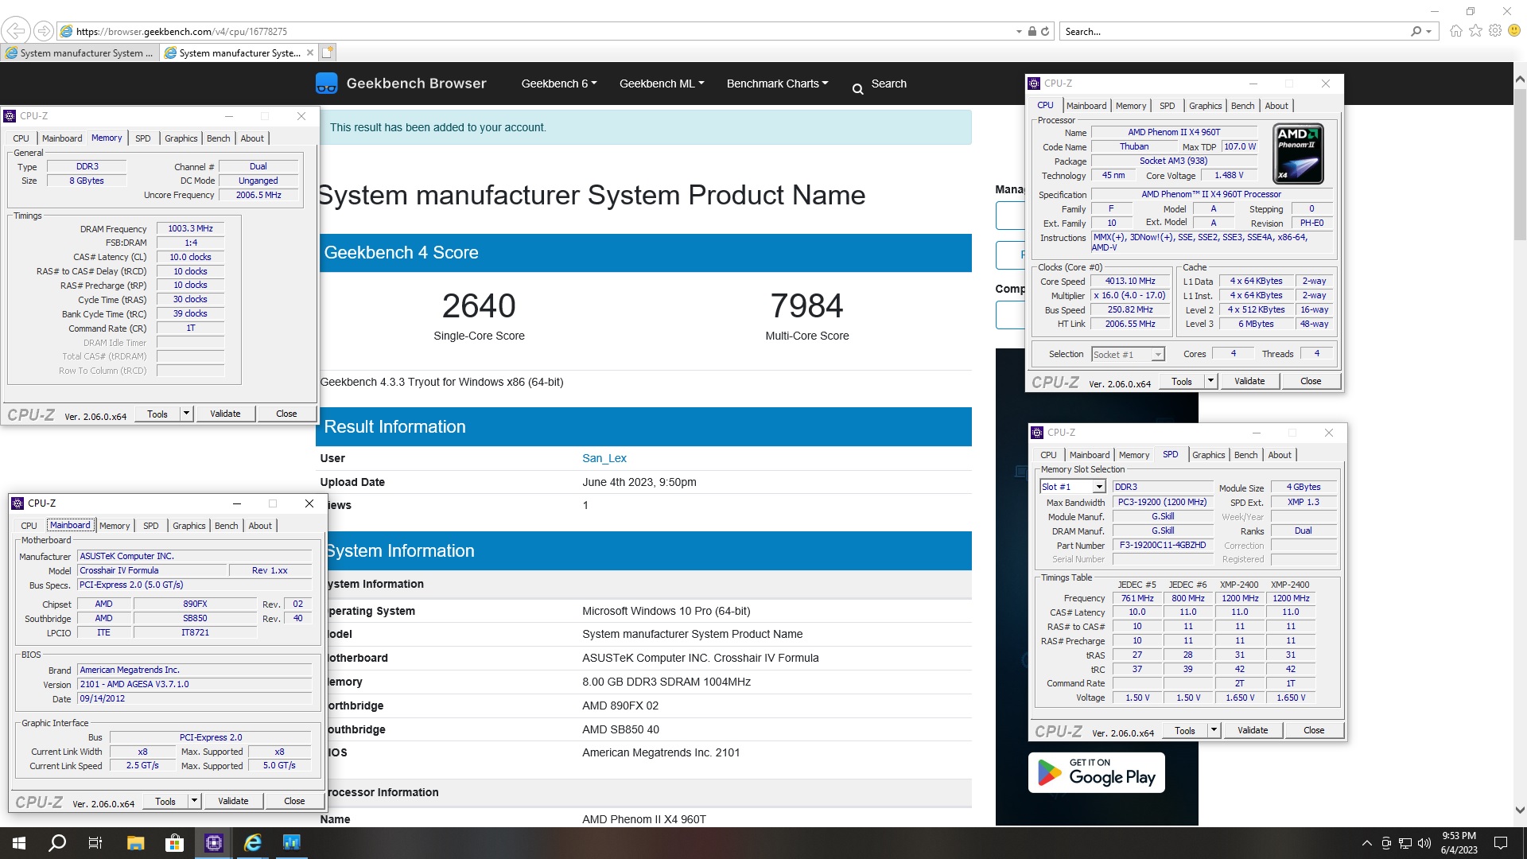Show hidden system tray icons

[1366, 843]
